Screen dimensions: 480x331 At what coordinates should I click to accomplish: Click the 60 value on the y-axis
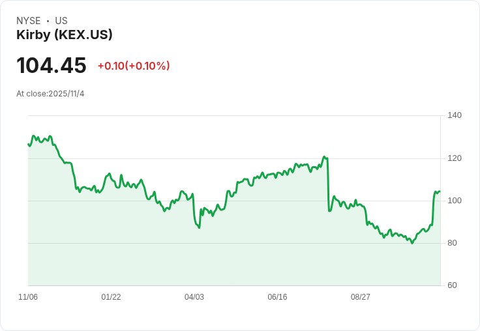click(453, 285)
